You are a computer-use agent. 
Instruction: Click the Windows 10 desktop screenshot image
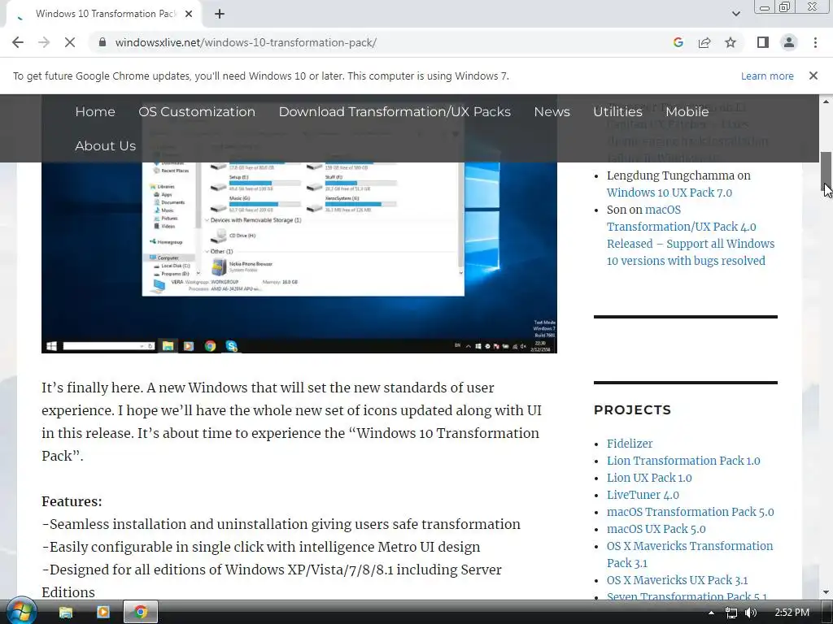299,258
